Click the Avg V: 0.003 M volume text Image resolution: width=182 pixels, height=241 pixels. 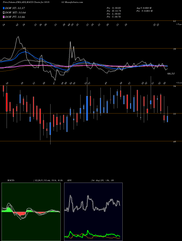tap(144, 8)
